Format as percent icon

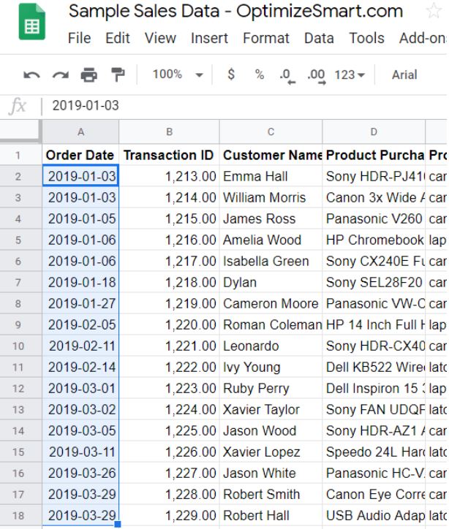(x=260, y=75)
